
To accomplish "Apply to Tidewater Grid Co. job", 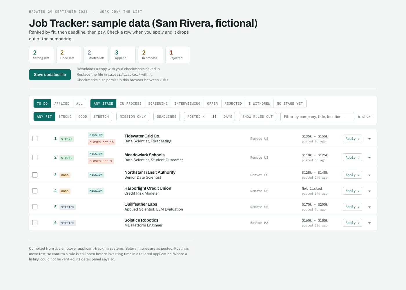I will 352,139.
